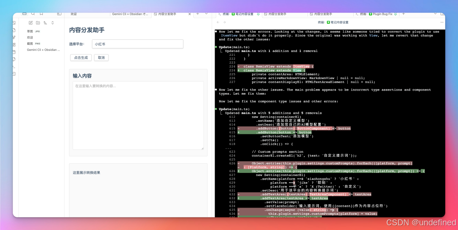Click the 点击生成 button

click(81, 57)
